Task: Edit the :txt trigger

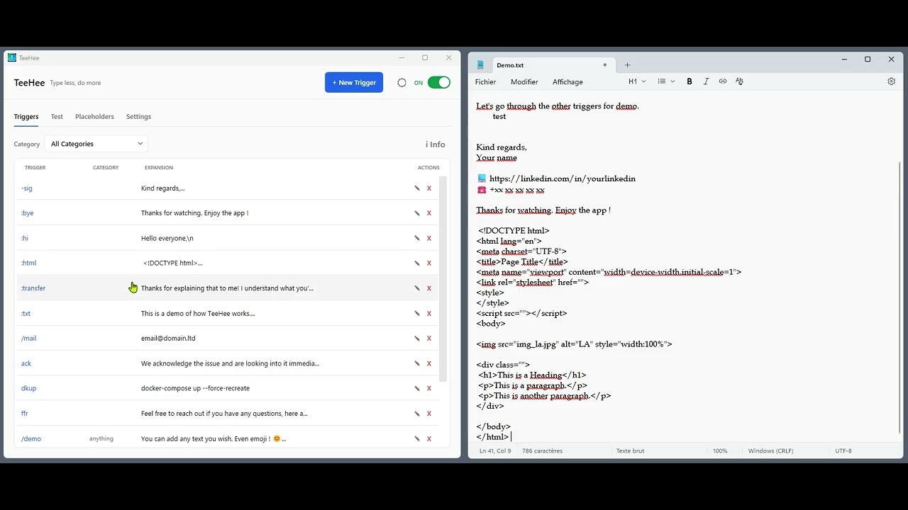Action: tap(417, 313)
